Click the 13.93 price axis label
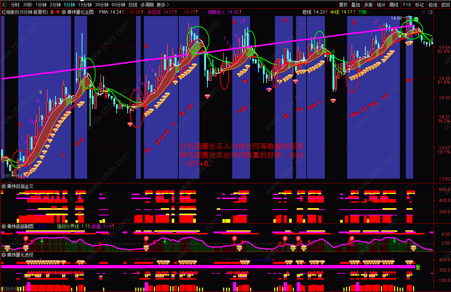This screenshot has width=451, height=292. [444, 179]
